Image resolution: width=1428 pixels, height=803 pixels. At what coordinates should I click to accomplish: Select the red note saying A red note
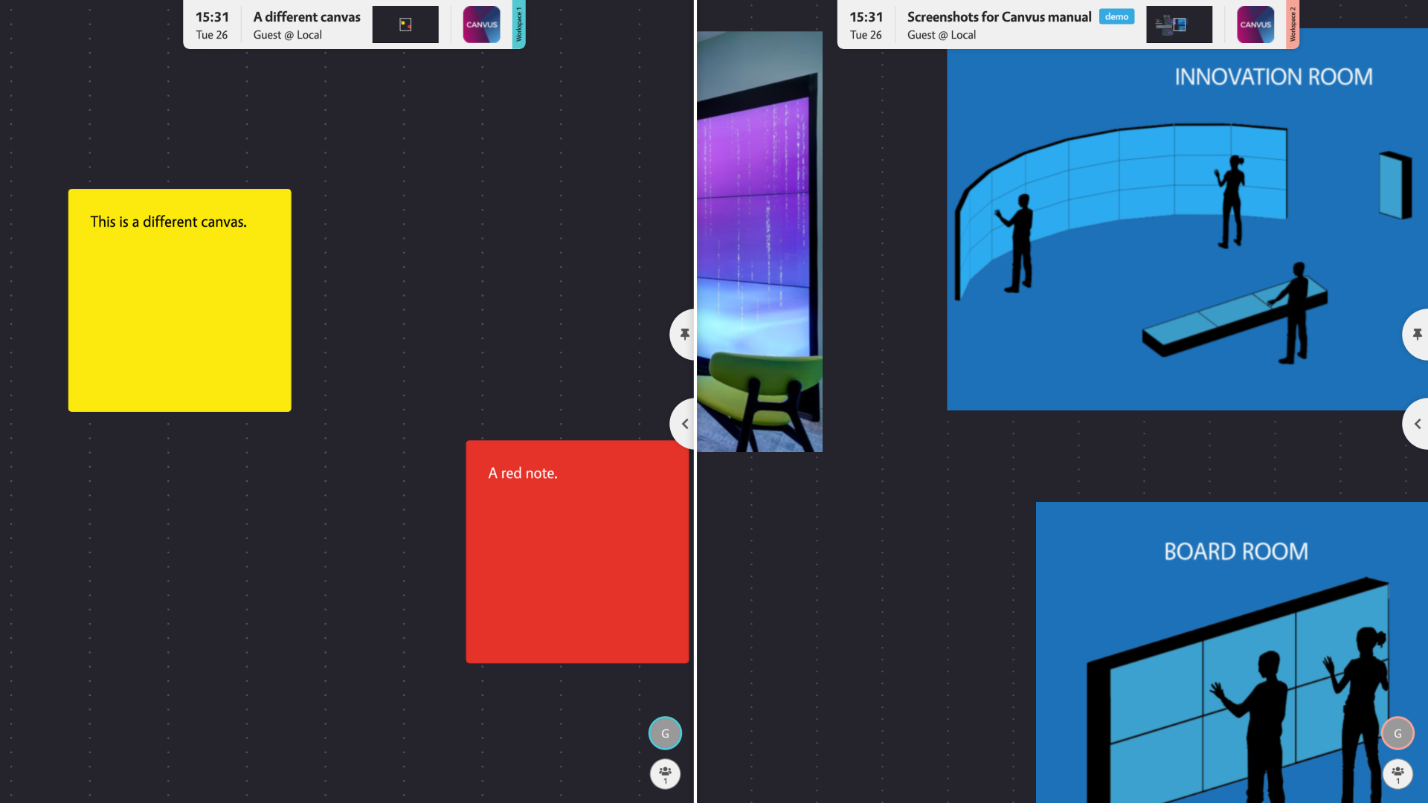click(577, 550)
